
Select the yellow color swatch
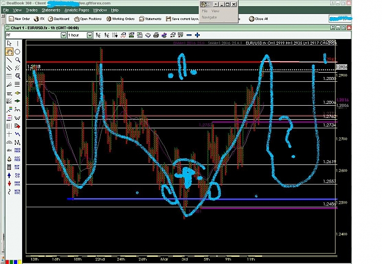coord(20,262)
